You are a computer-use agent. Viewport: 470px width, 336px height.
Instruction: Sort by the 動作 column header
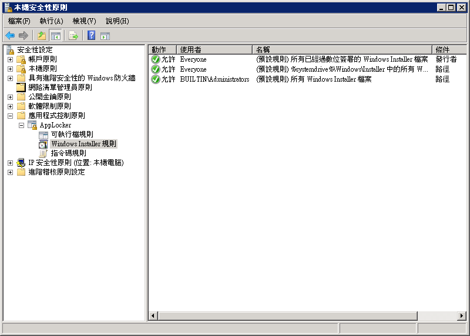tap(163, 49)
